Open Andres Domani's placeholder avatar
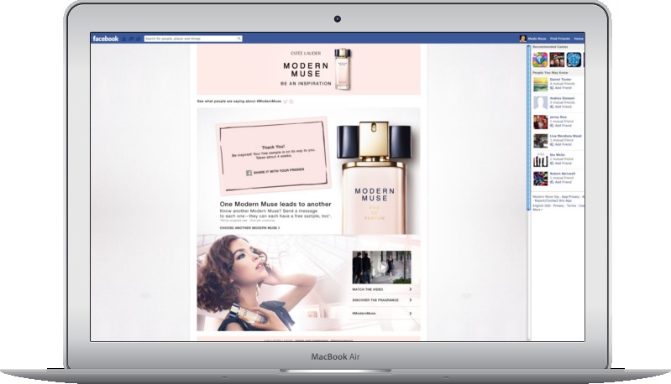The width and height of the screenshot is (671, 384). pos(540,103)
